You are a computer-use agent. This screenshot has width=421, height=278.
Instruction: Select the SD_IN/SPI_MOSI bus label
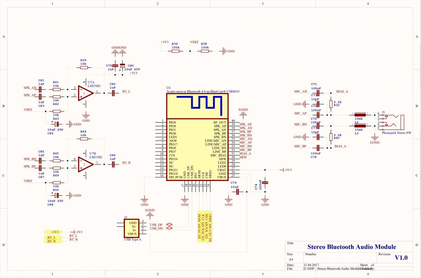click(x=199, y=226)
